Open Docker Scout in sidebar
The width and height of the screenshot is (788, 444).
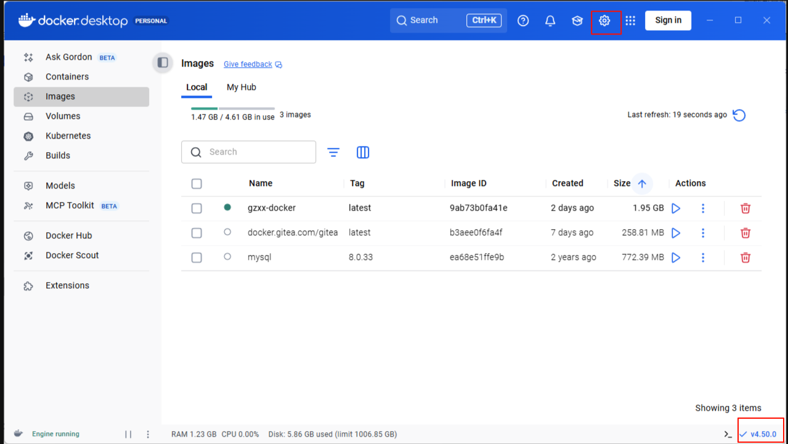[81, 256]
